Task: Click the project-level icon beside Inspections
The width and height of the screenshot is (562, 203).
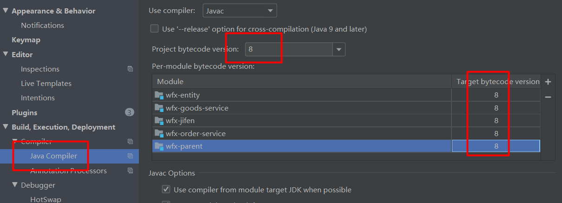Action: click(130, 69)
